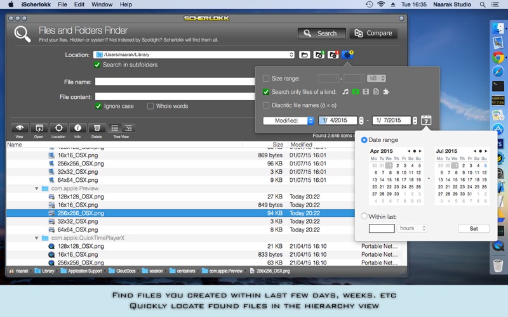Open the browse folder icon next to Location
Image resolution: width=508 pixels, height=317 pixels.
click(304, 55)
